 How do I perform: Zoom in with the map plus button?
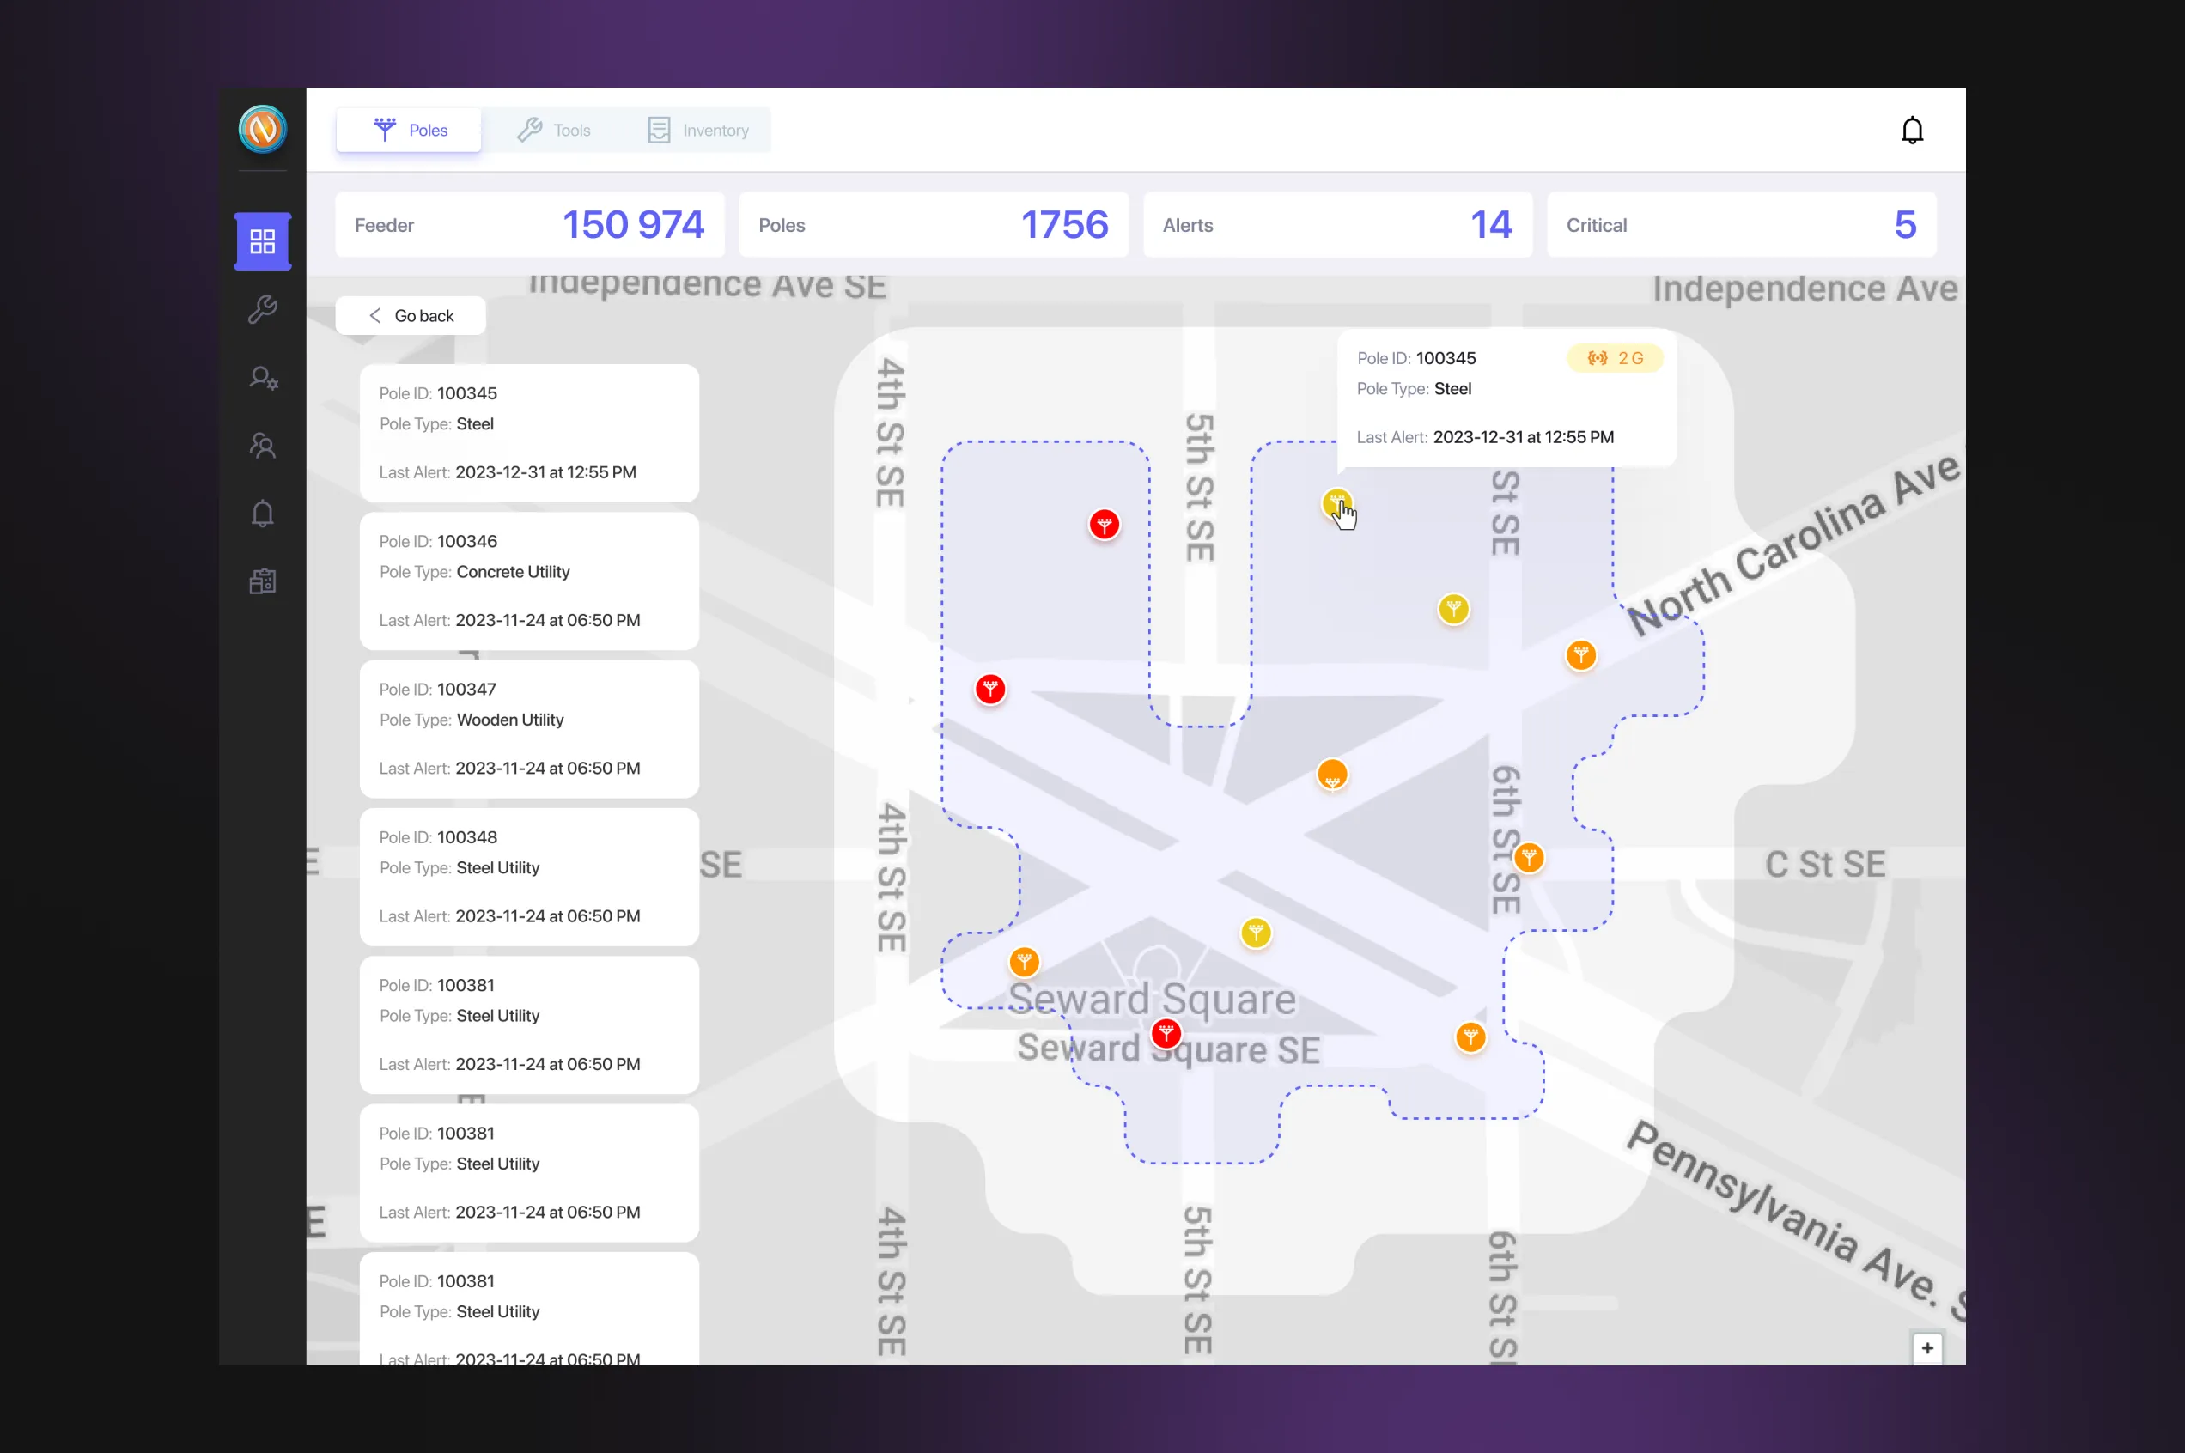[1926, 1348]
